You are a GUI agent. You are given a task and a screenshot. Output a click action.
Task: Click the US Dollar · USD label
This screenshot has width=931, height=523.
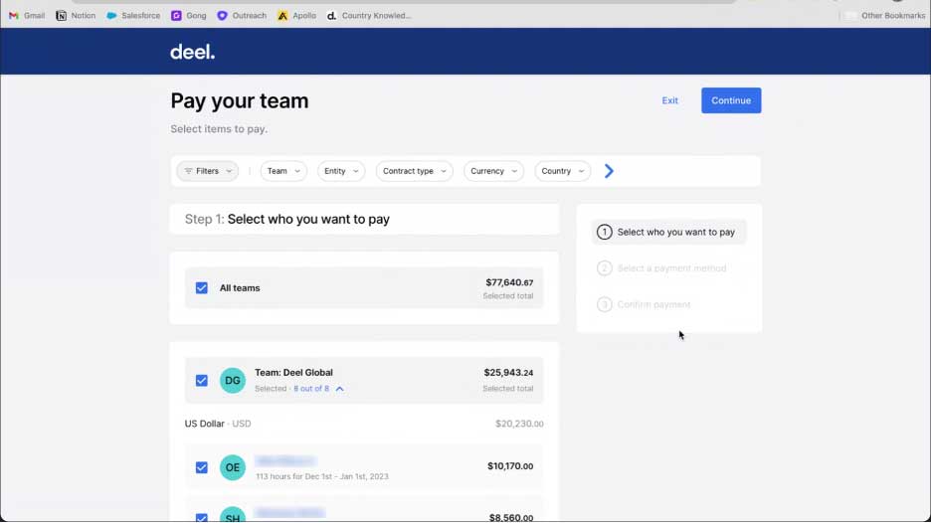point(218,424)
